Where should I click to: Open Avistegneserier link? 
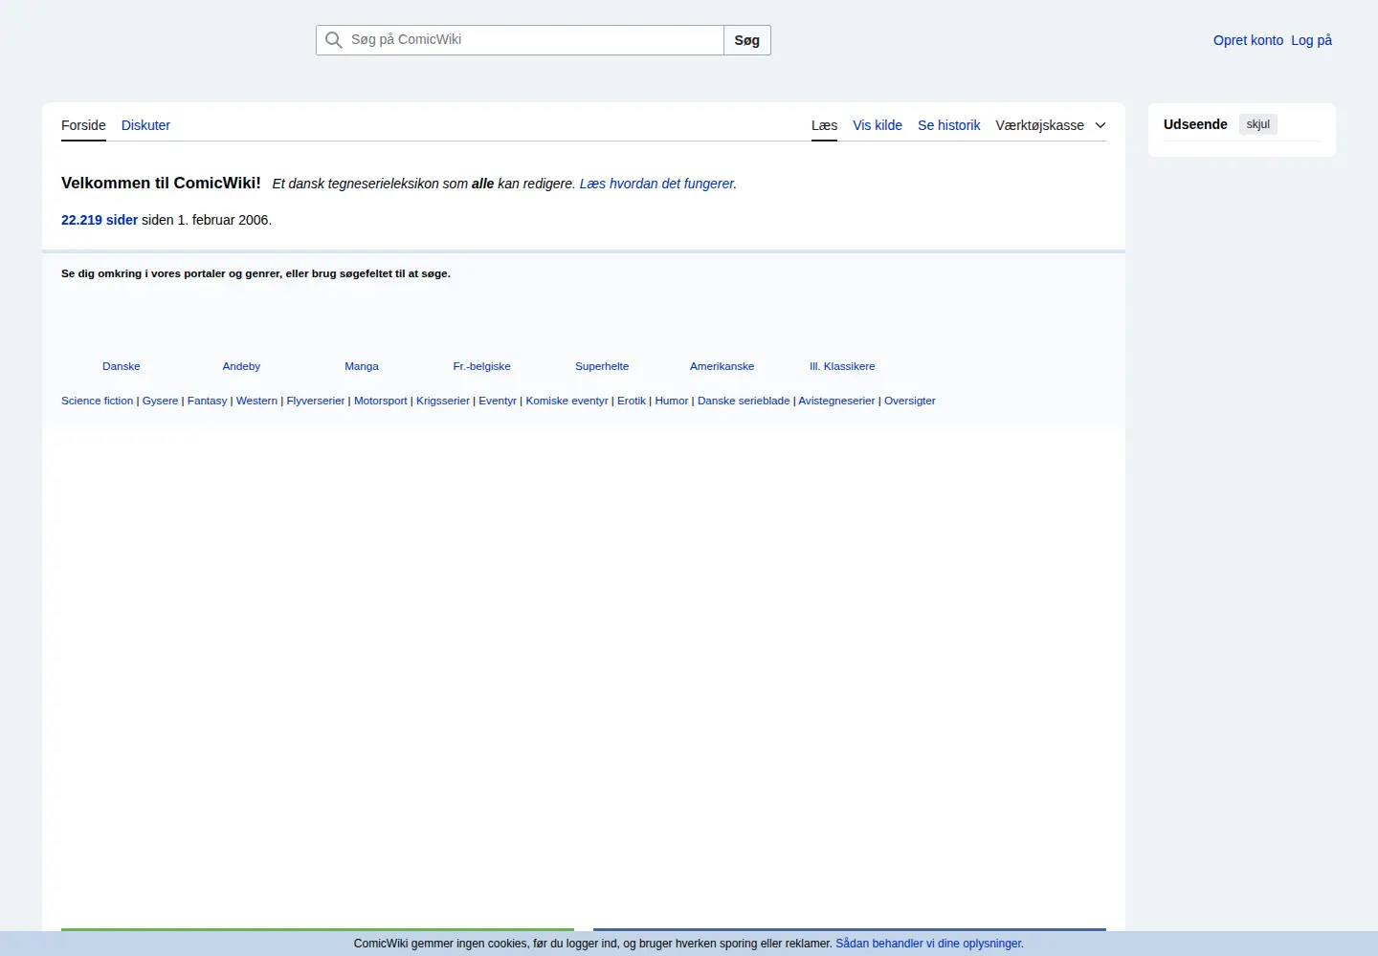[836, 401]
